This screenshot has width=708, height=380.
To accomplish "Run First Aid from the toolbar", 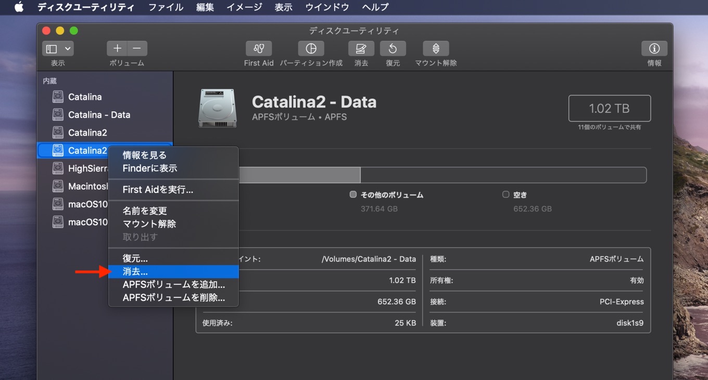I will click(259, 48).
